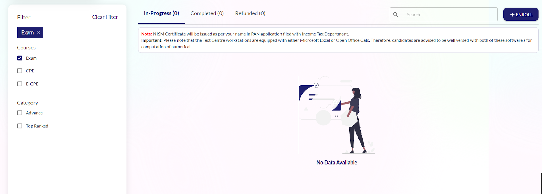Focus the Search input field
542x194 pixels.
pos(443,15)
